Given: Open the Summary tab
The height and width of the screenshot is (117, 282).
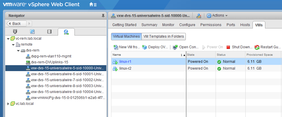Looking at the screenshot, I should pos(149,25).
